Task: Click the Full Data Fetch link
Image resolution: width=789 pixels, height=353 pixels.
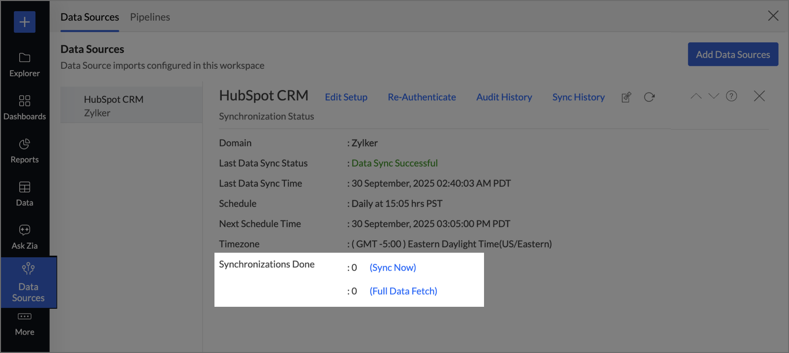Action: click(x=403, y=291)
